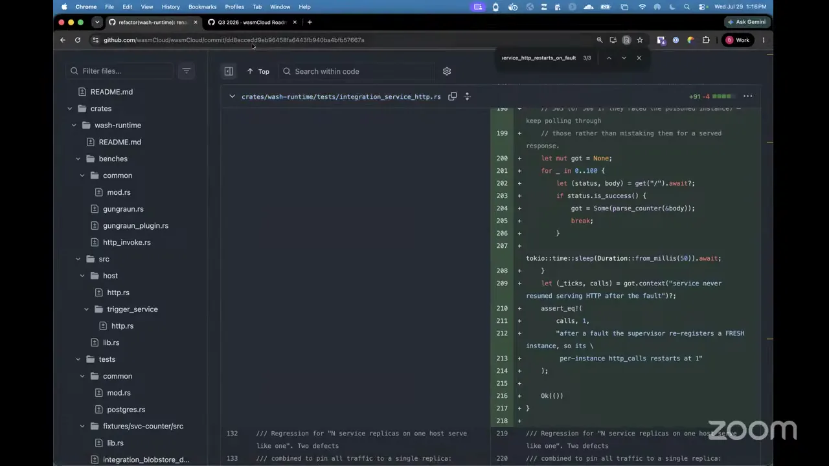Screen dimensions: 829x466
Task: Open diff view settings gear
Action: point(447,71)
